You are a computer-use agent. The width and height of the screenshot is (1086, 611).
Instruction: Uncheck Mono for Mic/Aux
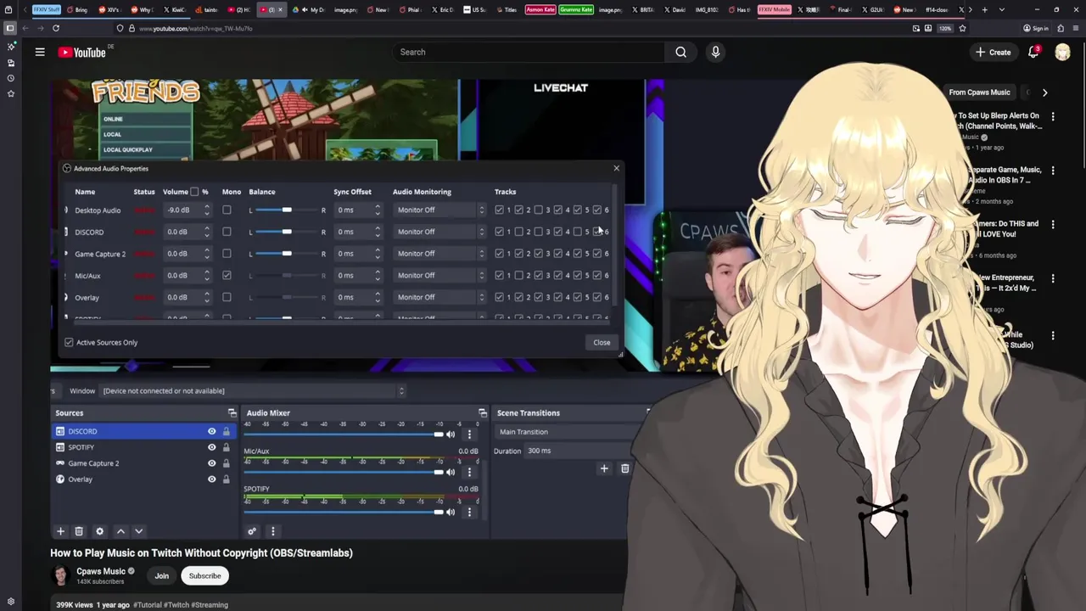tap(227, 275)
